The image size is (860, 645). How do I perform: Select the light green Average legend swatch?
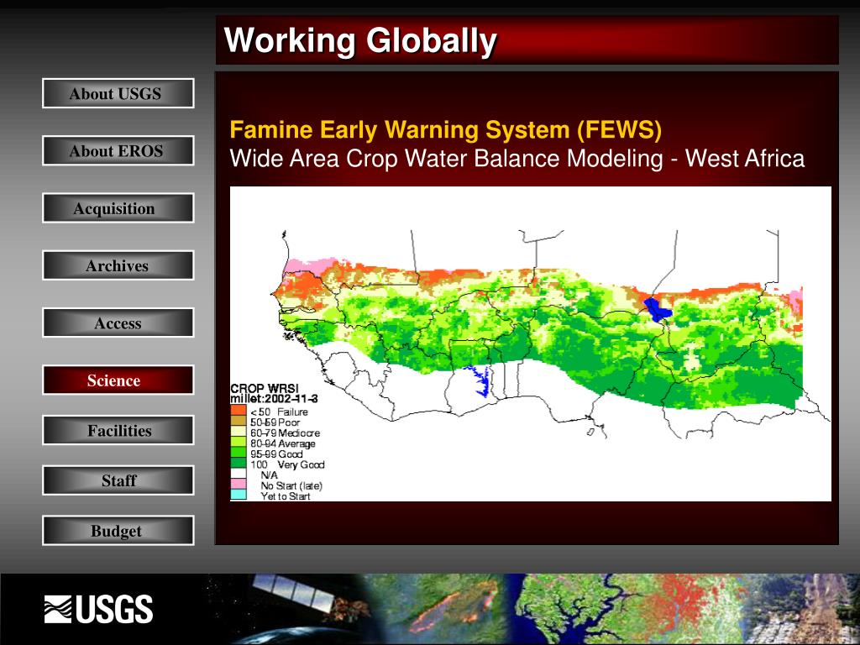point(239,442)
